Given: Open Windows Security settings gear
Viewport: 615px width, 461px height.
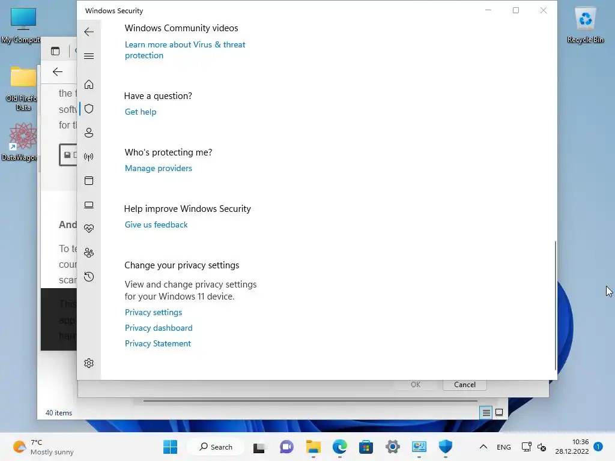Looking at the screenshot, I should click(89, 363).
